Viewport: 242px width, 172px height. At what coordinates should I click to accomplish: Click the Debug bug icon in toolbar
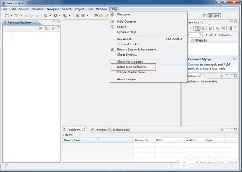[x=46, y=15]
